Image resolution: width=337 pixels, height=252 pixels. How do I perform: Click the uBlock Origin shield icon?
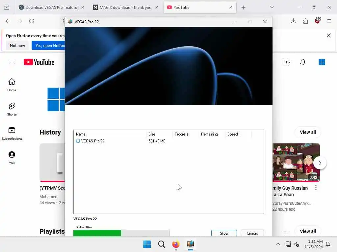pyautogui.click(x=318, y=21)
